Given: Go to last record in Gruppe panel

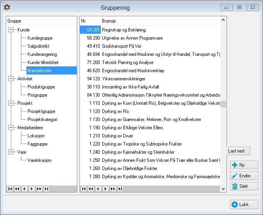Looking at the screenshot, I should (47, 189).
